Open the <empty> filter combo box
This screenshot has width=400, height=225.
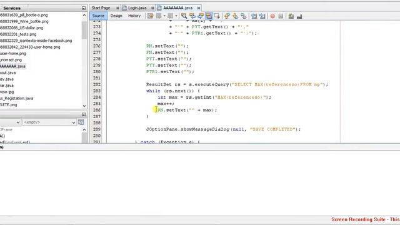49,122
